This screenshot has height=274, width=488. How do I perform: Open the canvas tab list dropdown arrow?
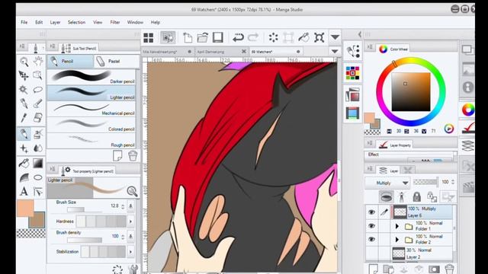tap(335, 51)
